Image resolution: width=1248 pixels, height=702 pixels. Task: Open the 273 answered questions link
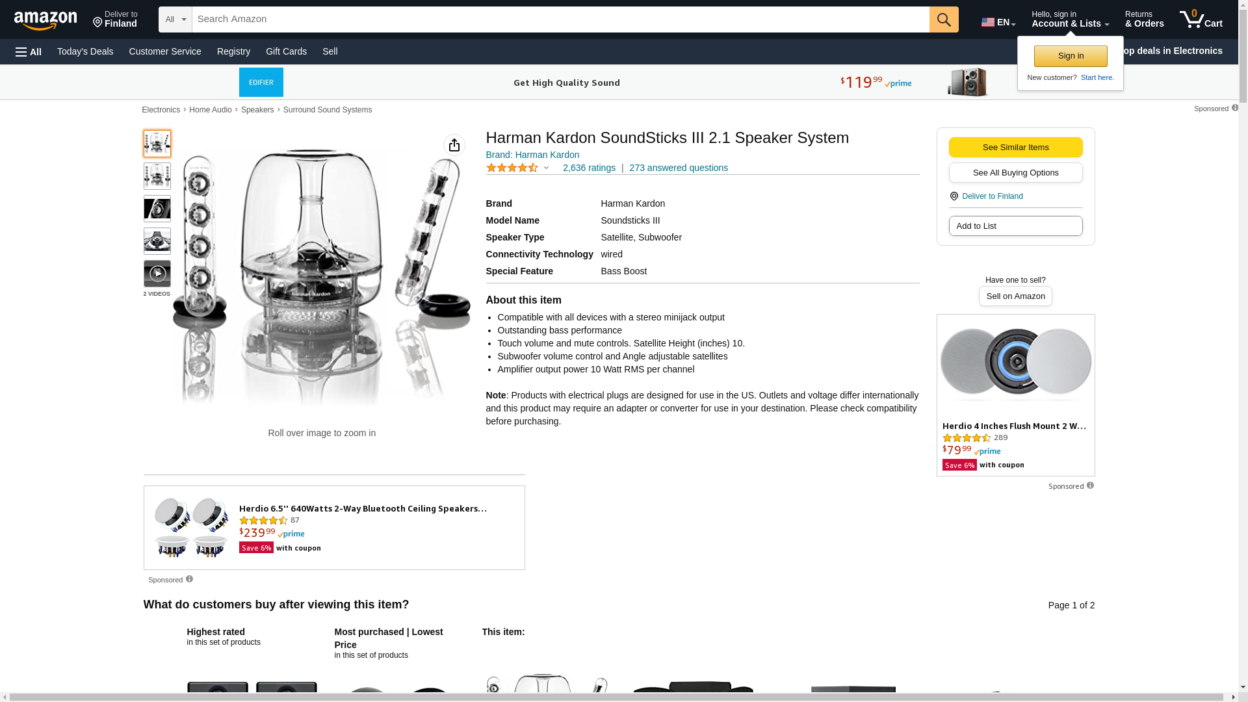(x=679, y=168)
